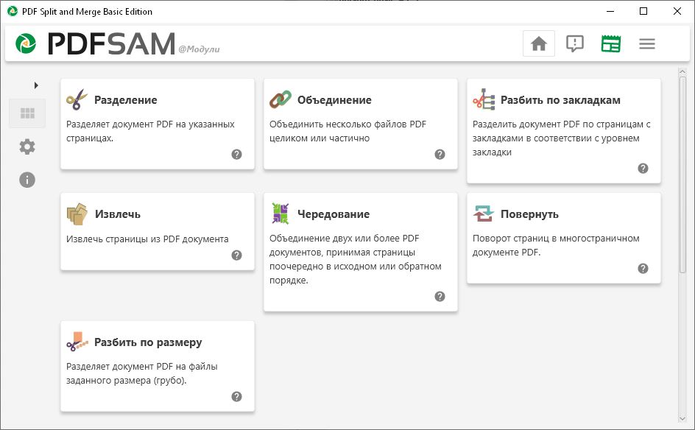Open the hamburger menu
The height and width of the screenshot is (430, 695).
point(647,43)
